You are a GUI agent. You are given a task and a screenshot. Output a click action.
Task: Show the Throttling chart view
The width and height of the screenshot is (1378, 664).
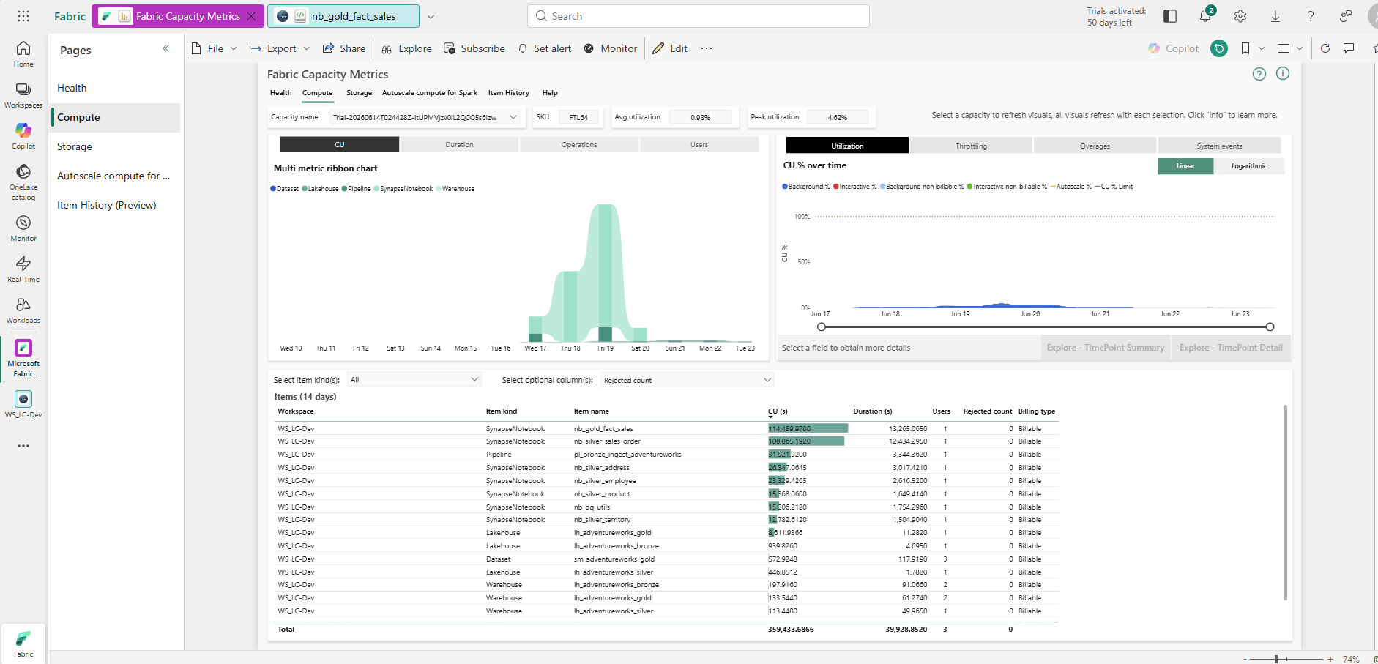click(971, 146)
